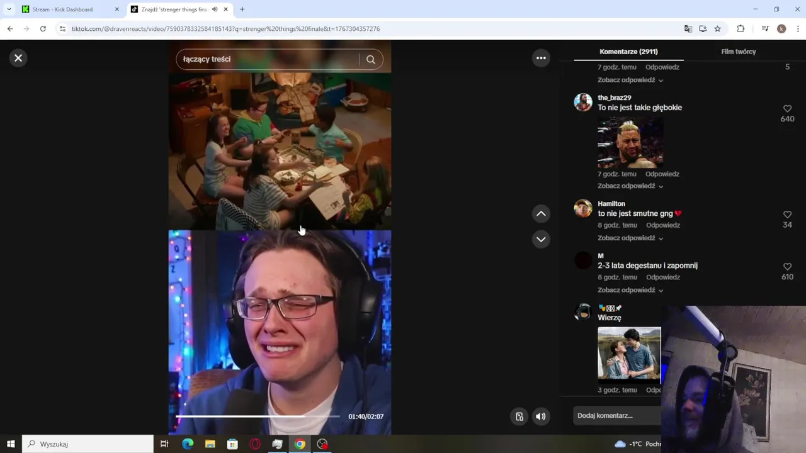
Task: Open Hamilton username profile
Action: 611,204
